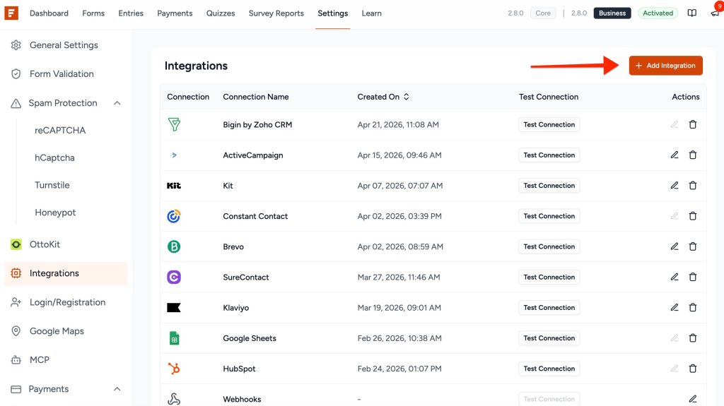The width and height of the screenshot is (724, 406).
Task: Test the Bigin by Zoho CRM connection
Action: [549, 124]
